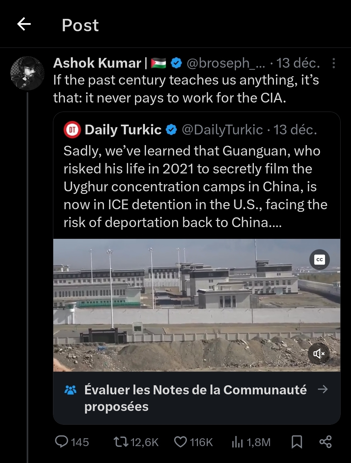Toggle closed captions on the video
Image resolution: width=351 pixels, height=463 pixels.
(x=319, y=260)
